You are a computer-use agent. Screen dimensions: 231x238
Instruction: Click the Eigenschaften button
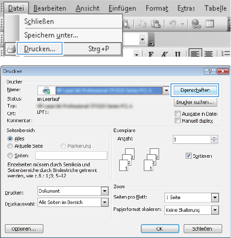195,90
